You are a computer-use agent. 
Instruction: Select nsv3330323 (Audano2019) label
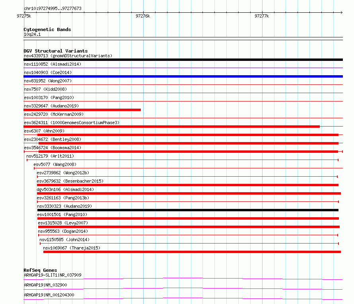pos(64,206)
